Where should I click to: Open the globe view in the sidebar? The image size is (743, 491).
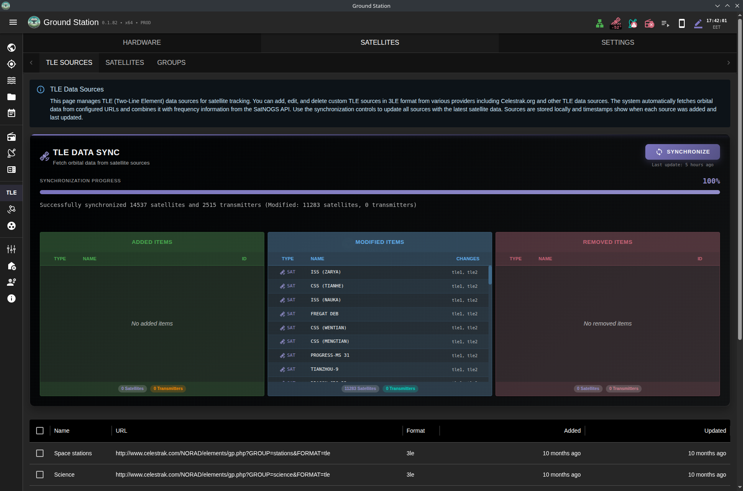[x=11, y=47]
